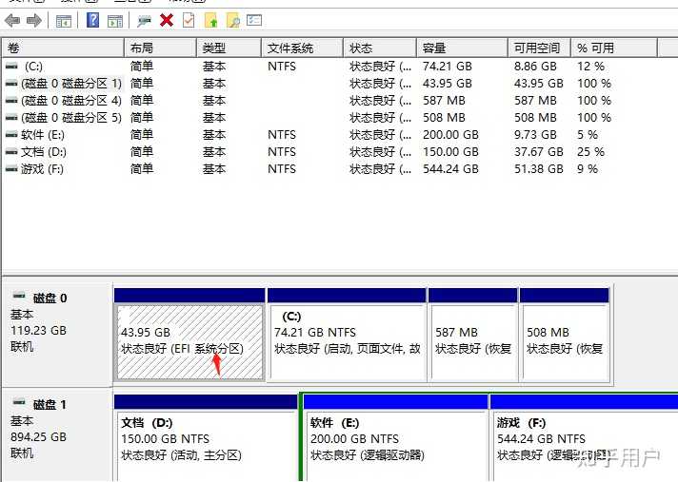The height and width of the screenshot is (482, 678).
Task: Click drive icon of 软件 (E:) row
Action: coord(11,135)
